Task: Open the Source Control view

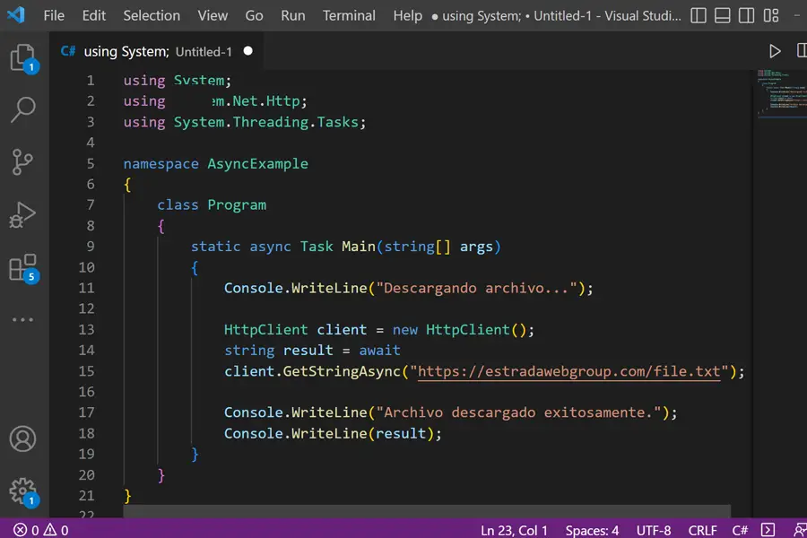Action: (x=23, y=161)
